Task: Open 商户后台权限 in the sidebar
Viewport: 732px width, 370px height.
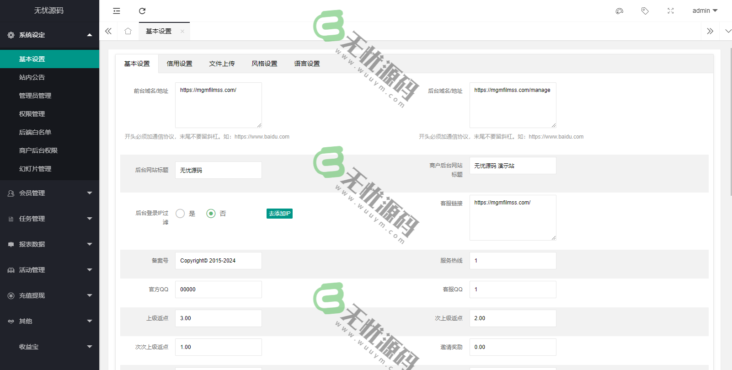Action: click(x=49, y=150)
